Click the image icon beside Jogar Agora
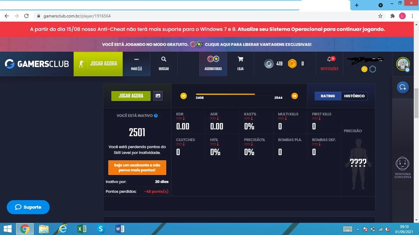This screenshot has width=419, height=235. coord(158,96)
